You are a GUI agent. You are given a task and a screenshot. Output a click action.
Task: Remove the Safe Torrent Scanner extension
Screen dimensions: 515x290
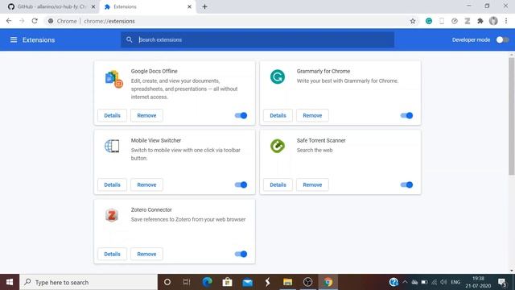312,184
